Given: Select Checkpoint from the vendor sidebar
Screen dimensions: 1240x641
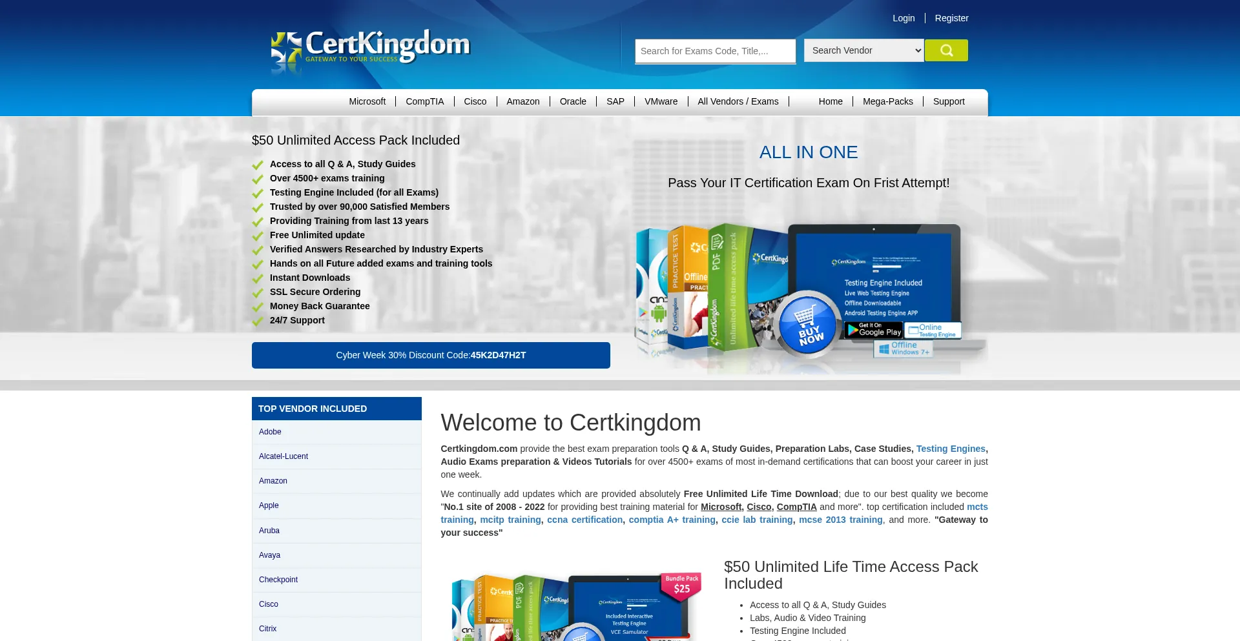Looking at the screenshot, I should pyautogui.click(x=278, y=579).
